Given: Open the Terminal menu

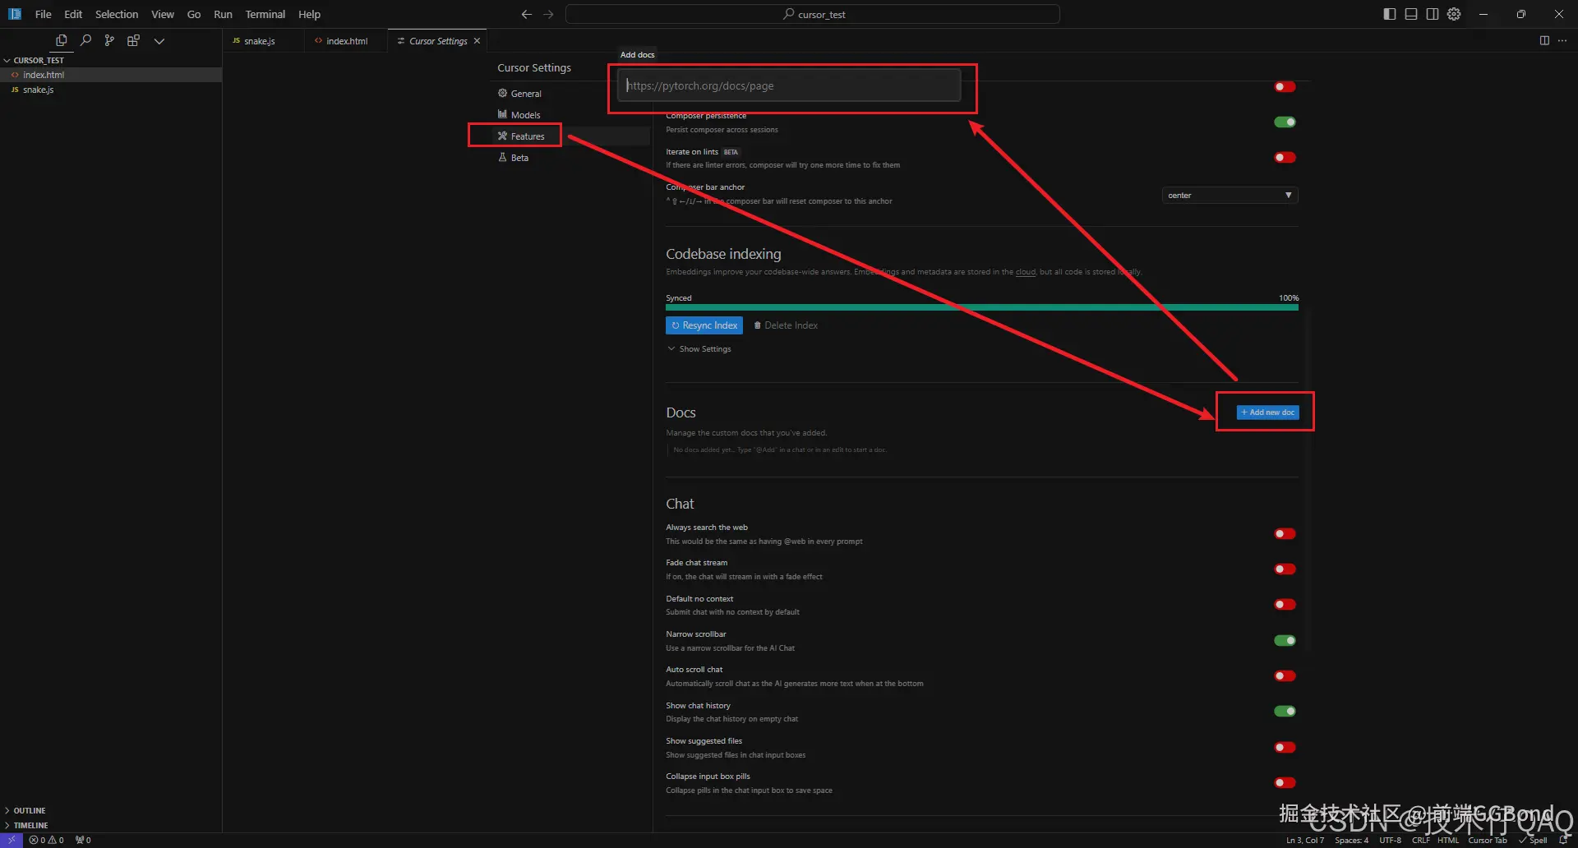Looking at the screenshot, I should tap(265, 14).
